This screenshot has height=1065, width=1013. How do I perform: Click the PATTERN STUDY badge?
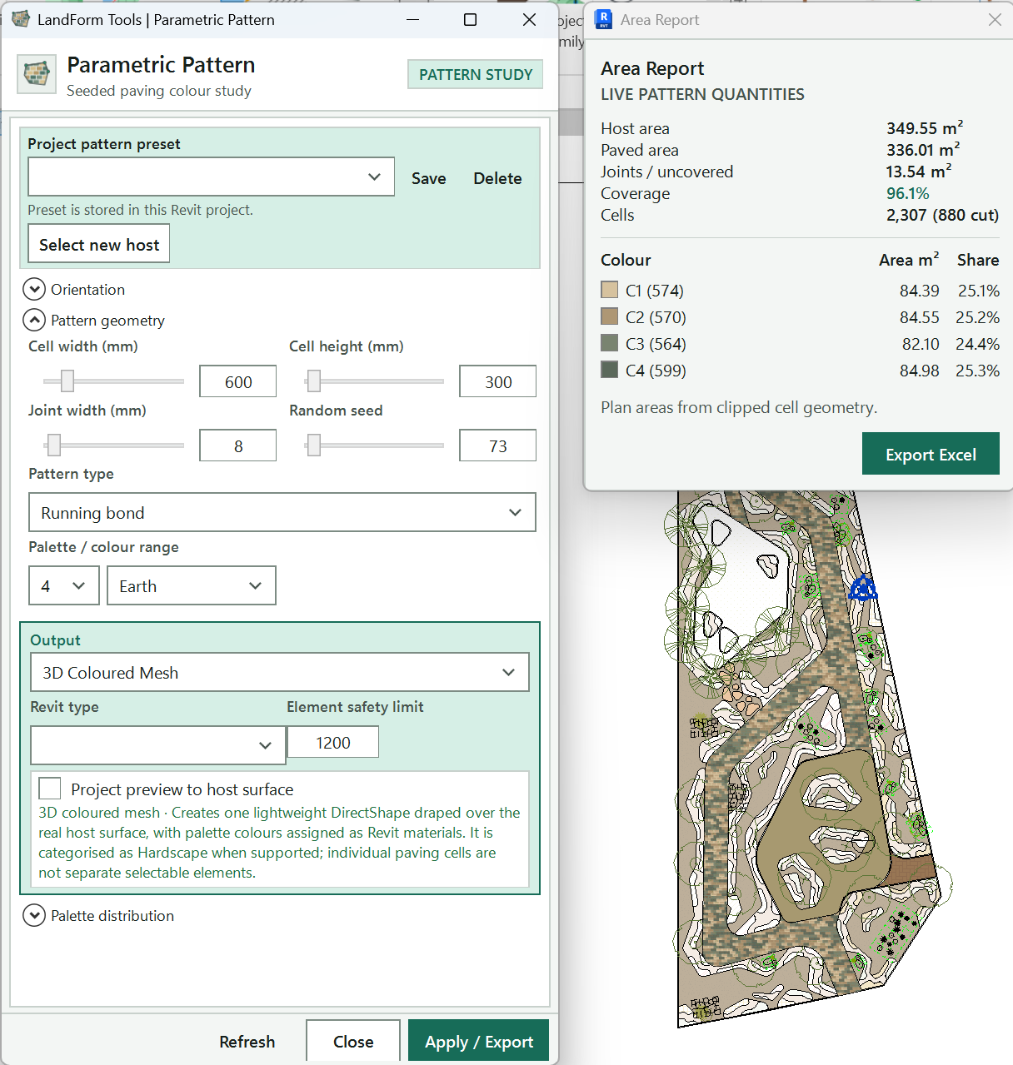(476, 74)
